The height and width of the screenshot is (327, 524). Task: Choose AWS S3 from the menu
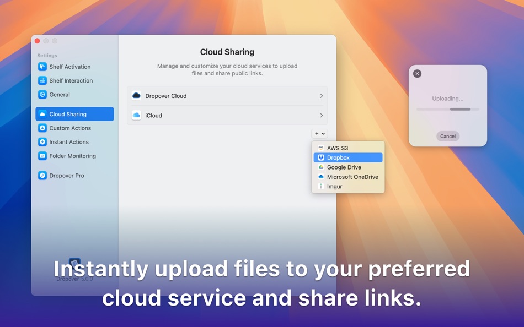[348, 148]
